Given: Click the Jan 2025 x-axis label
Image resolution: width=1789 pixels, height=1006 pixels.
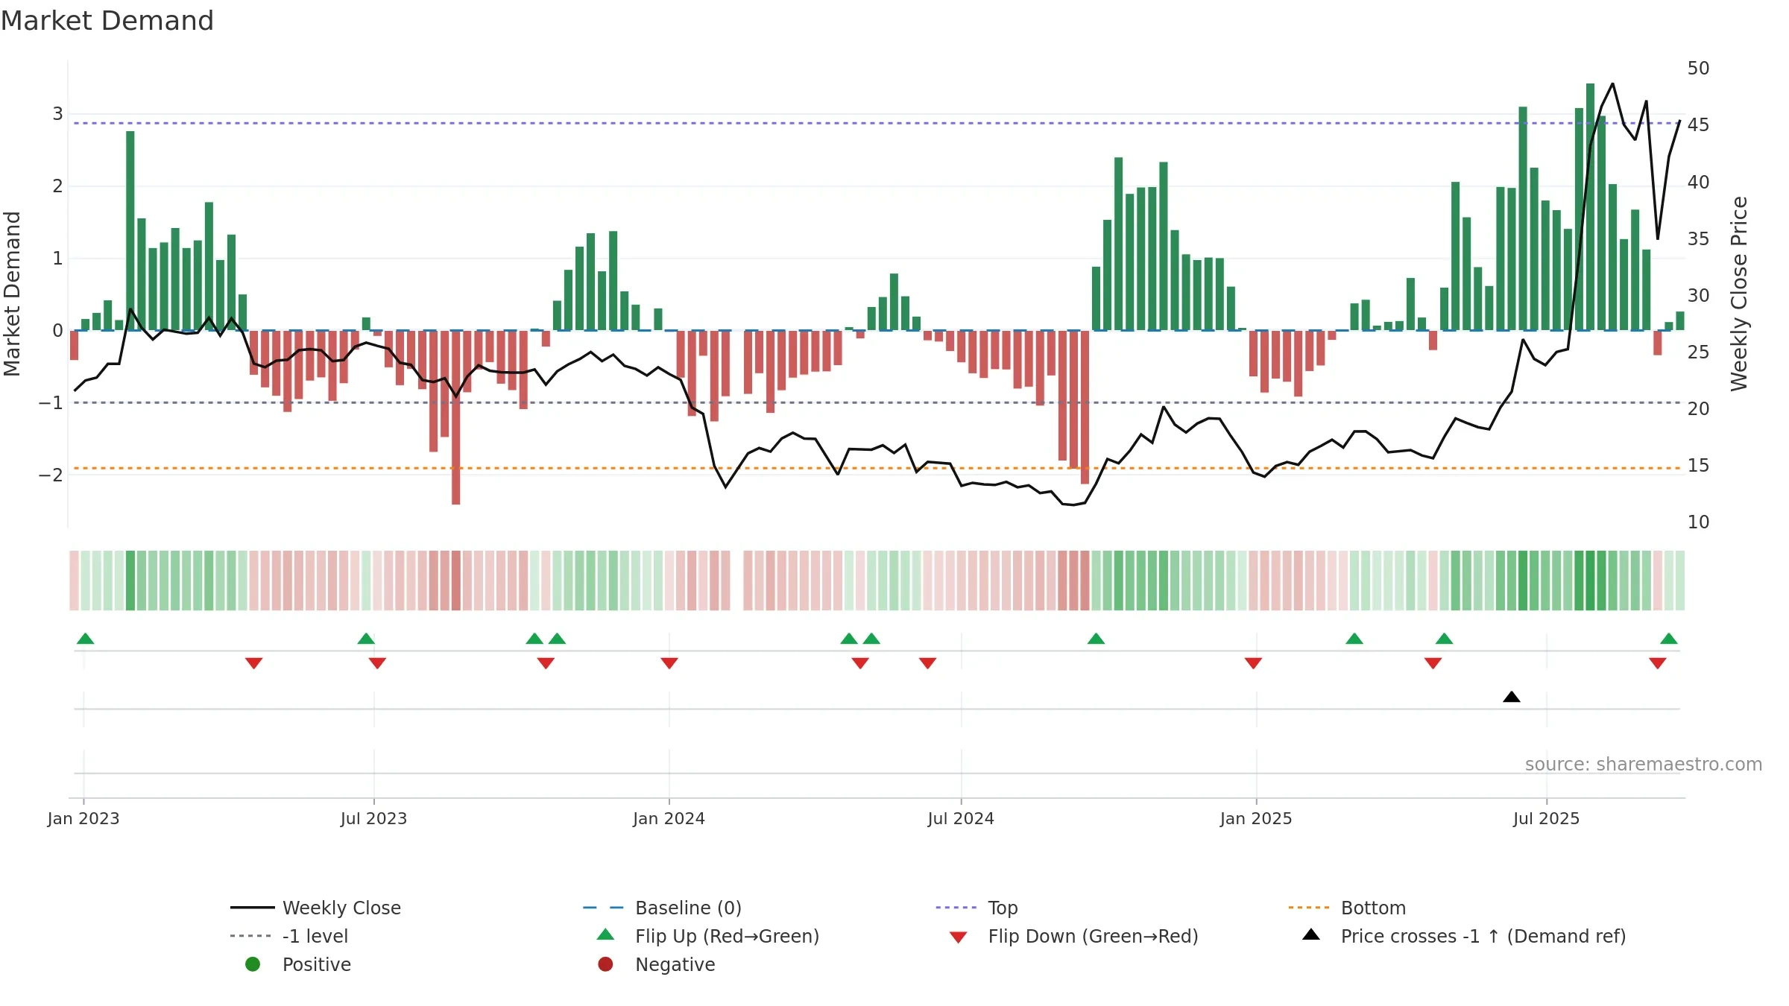Looking at the screenshot, I should coord(1256,819).
